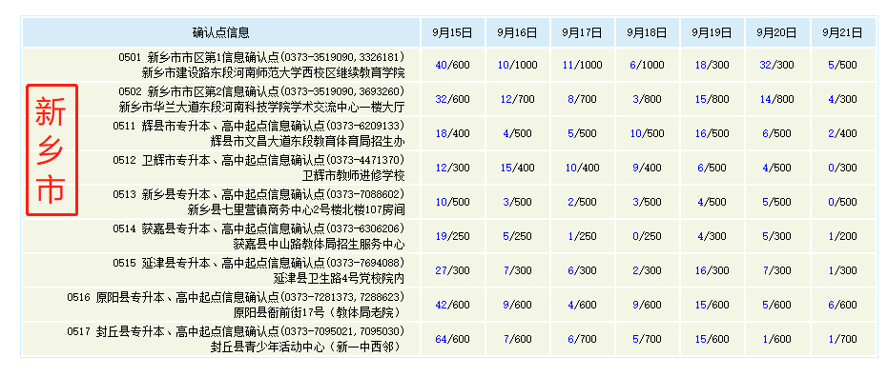Select the 封丘县青少年活动中心 address text
The image size is (888, 377).
click(268, 347)
